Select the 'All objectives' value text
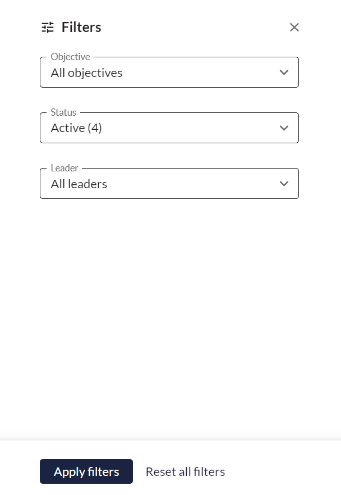 87,73
